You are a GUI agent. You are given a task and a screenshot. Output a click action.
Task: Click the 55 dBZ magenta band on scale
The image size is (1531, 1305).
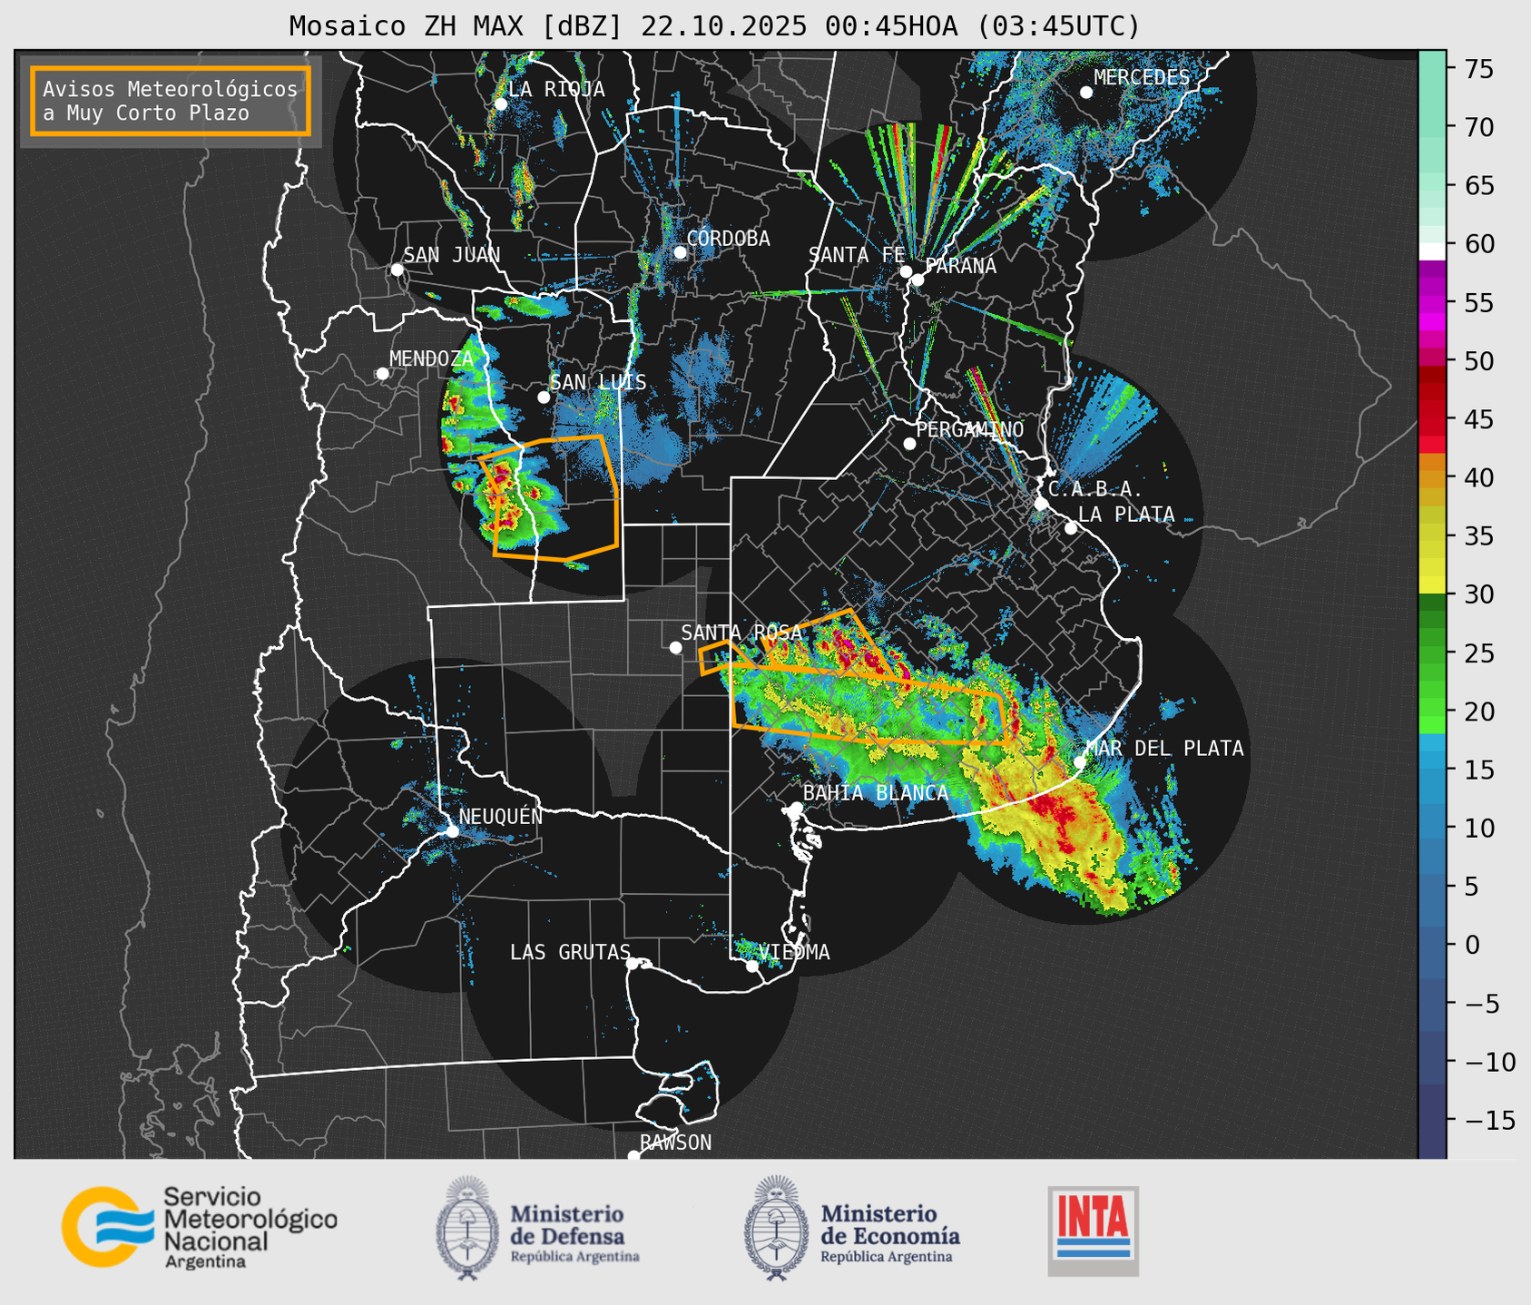(x=1432, y=302)
